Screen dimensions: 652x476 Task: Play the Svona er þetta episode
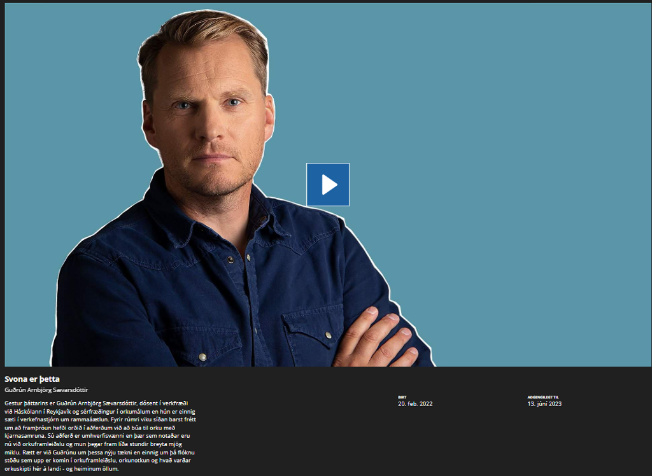click(328, 185)
